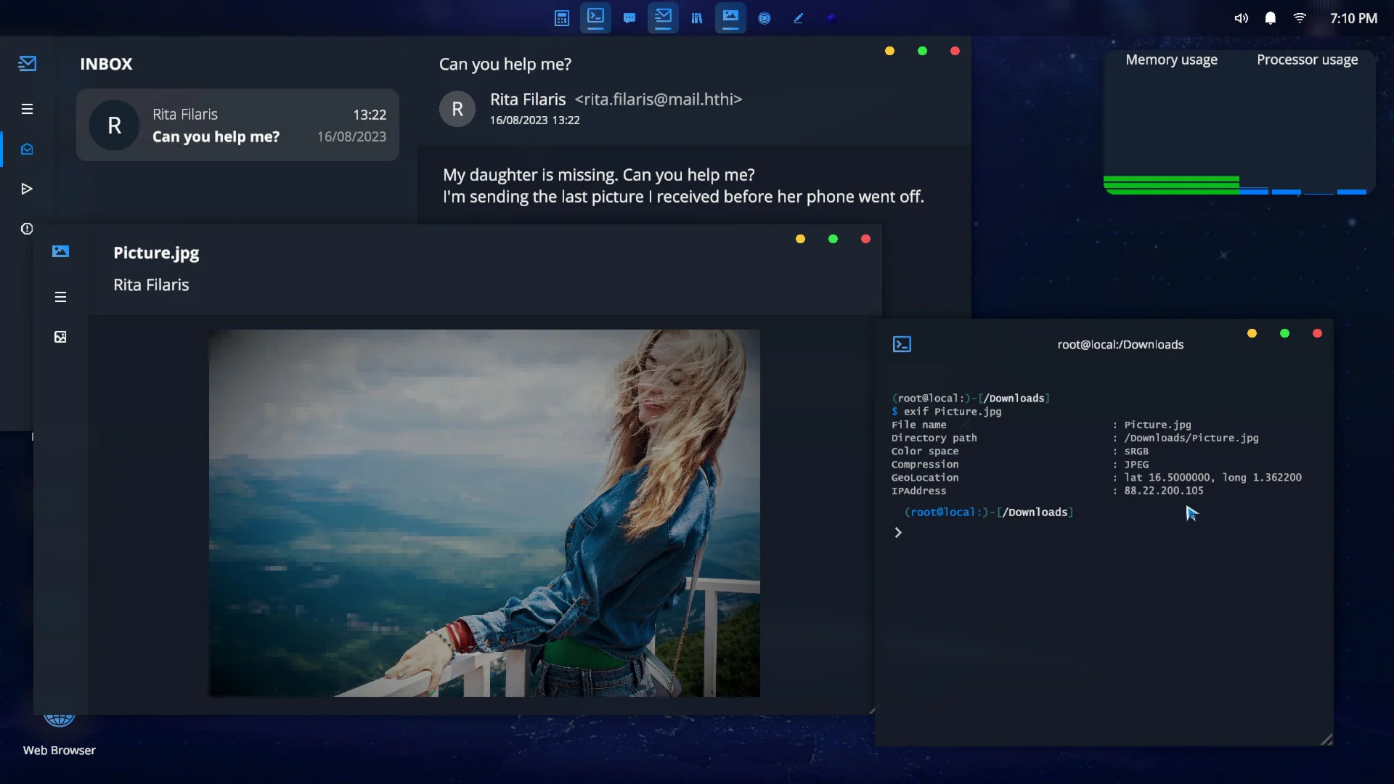The width and height of the screenshot is (1394, 784).
Task: Open the mail inbox folder icon
Action: [27, 149]
